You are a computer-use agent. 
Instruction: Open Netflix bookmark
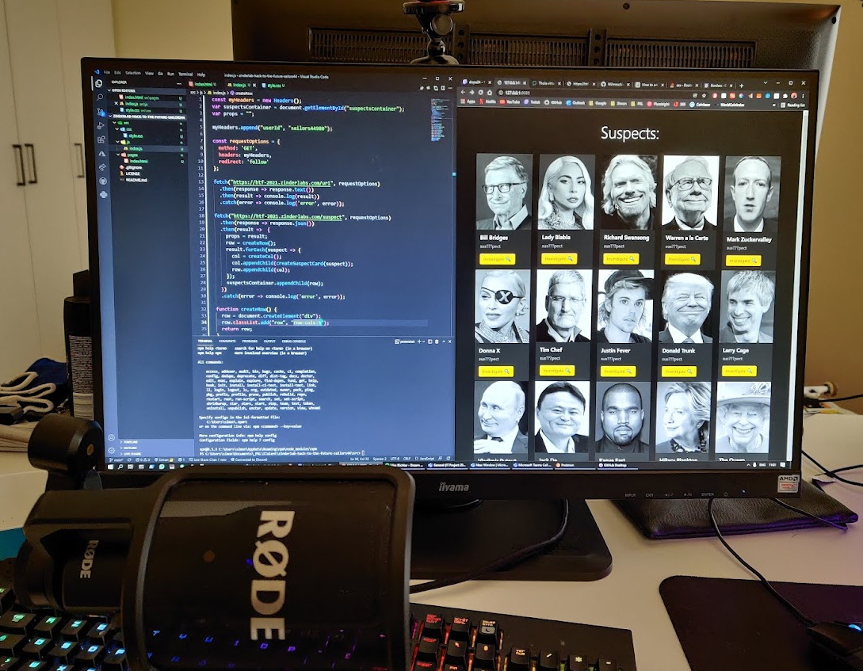coord(487,101)
